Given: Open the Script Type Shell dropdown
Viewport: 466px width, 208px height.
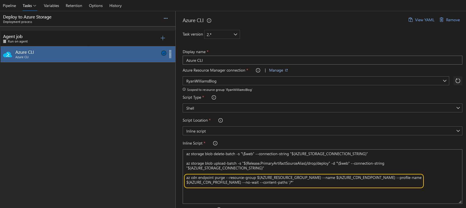Looking at the screenshot, I should pyautogui.click(x=322, y=108).
